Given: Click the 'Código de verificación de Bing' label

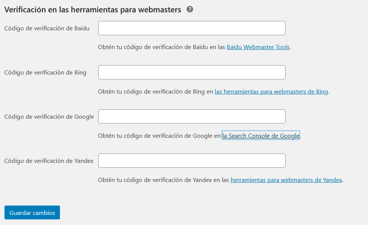Looking at the screenshot, I should pos(45,73).
